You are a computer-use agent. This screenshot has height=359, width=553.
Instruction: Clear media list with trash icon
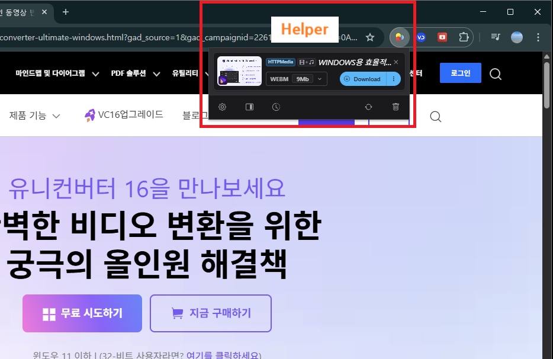(396, 107)
